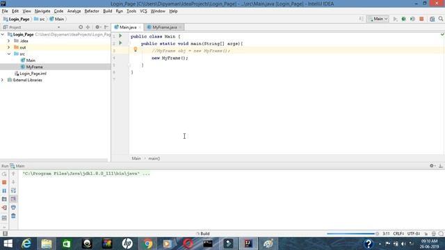
Task: Click the Main editor breadcrumb at bottom
Action: (x=136, y=158)
